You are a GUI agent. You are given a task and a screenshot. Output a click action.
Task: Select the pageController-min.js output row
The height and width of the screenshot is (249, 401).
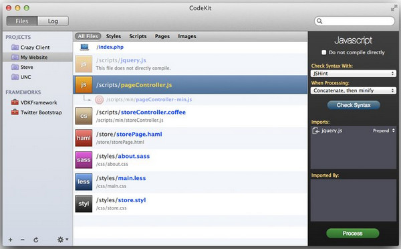tap(190, 100)
